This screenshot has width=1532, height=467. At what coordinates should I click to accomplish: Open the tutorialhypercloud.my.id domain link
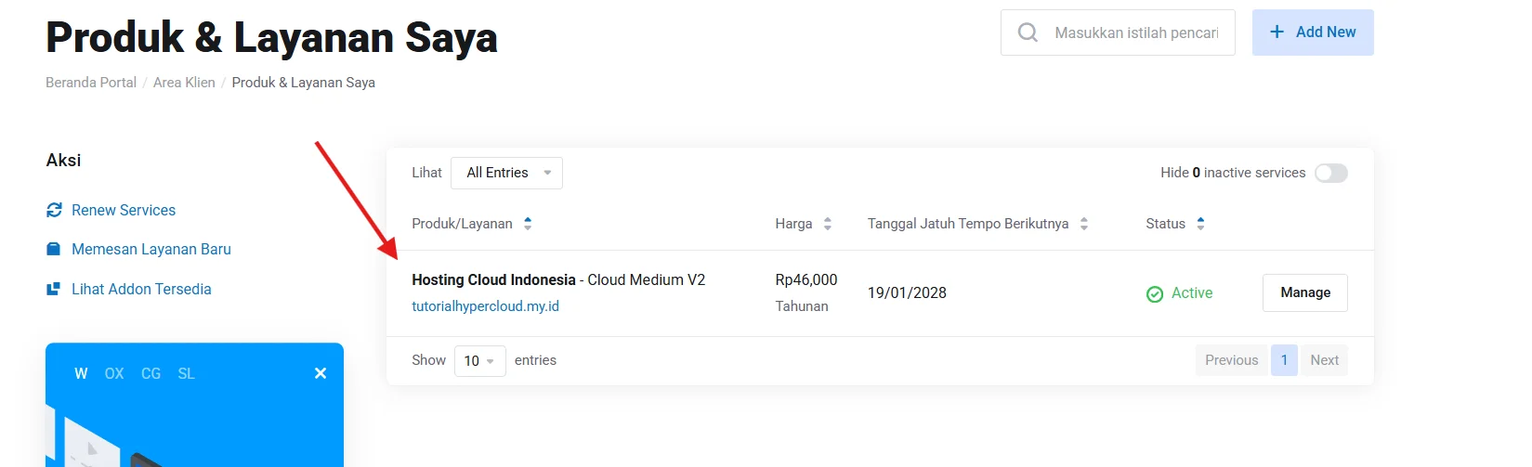click(x=485, y=306)
